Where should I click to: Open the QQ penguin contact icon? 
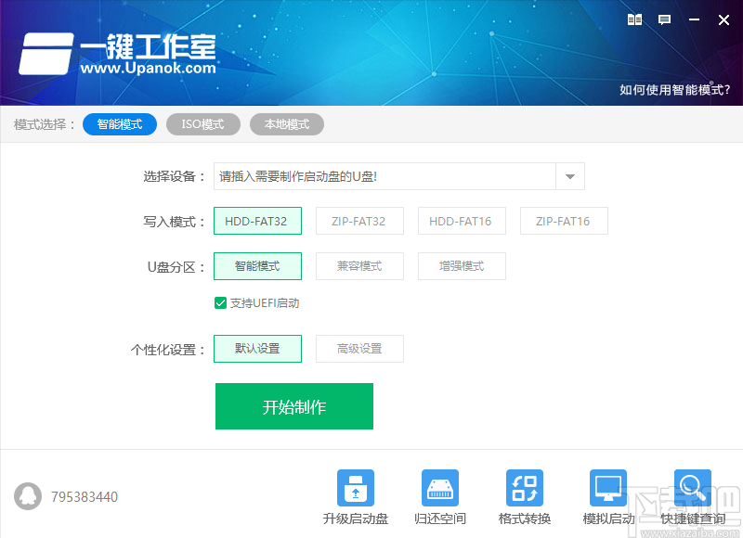pos(28,496)
